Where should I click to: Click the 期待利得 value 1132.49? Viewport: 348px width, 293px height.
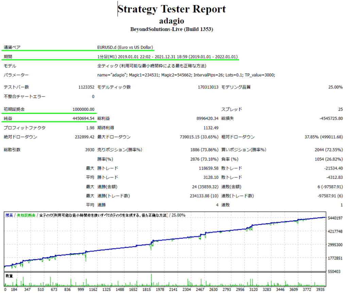tap(211, 128)
